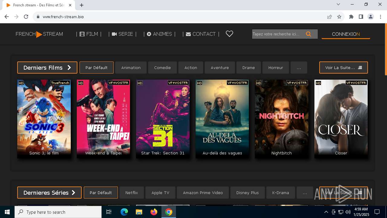This screenshot has height=218, width=387.
Task: Close the French stream tab
Action: pyautogui.click(x=70, y=5)
